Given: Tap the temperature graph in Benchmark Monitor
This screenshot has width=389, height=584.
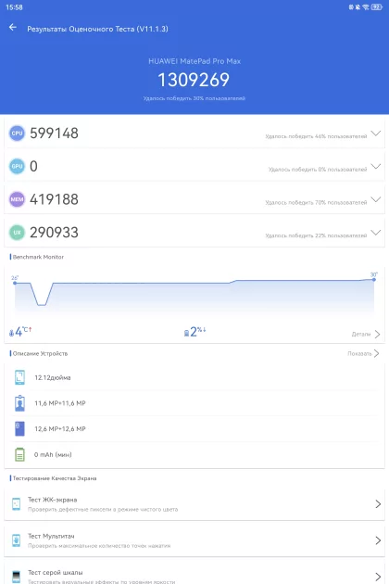Looking at the screenshot, I should [x=194, y=296].
